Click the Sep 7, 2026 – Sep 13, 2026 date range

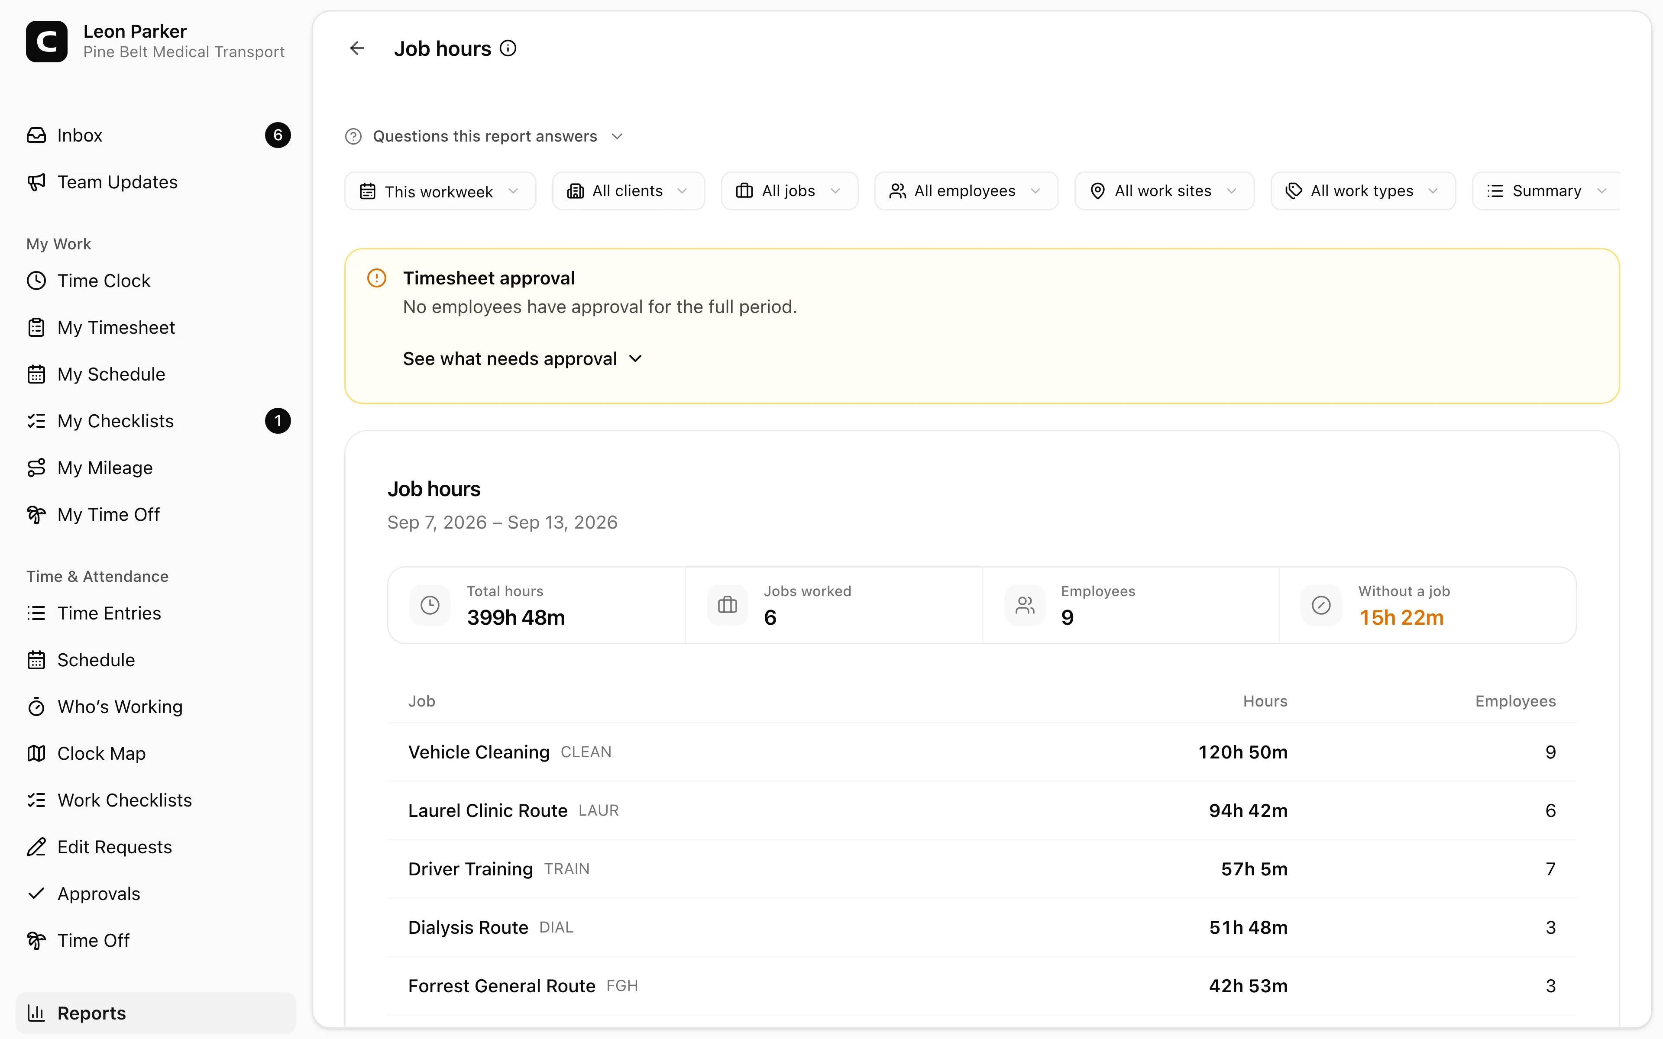point(502,523)
